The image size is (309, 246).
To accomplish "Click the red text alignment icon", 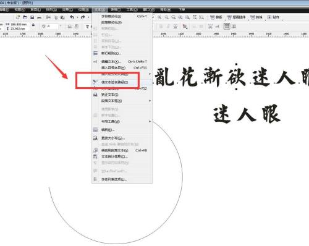I will 185,26.
